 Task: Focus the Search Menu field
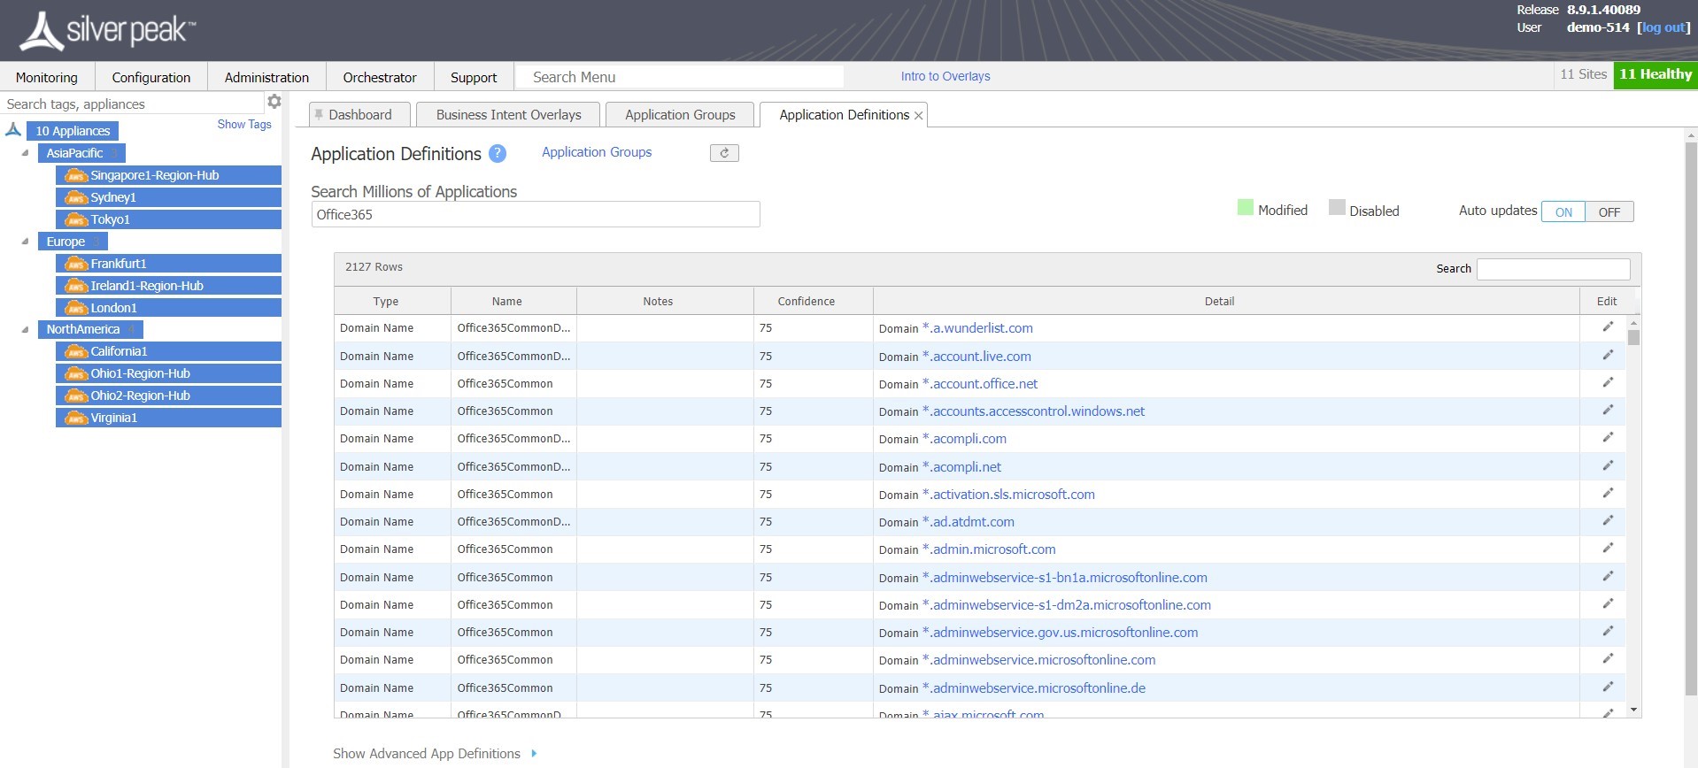(x=679, y=77)
